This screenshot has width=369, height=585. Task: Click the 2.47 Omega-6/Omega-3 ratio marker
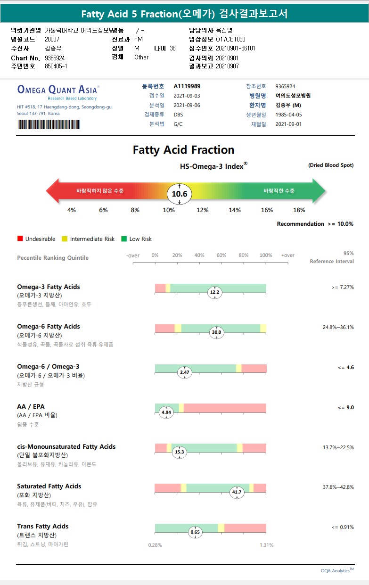[185, 372]
